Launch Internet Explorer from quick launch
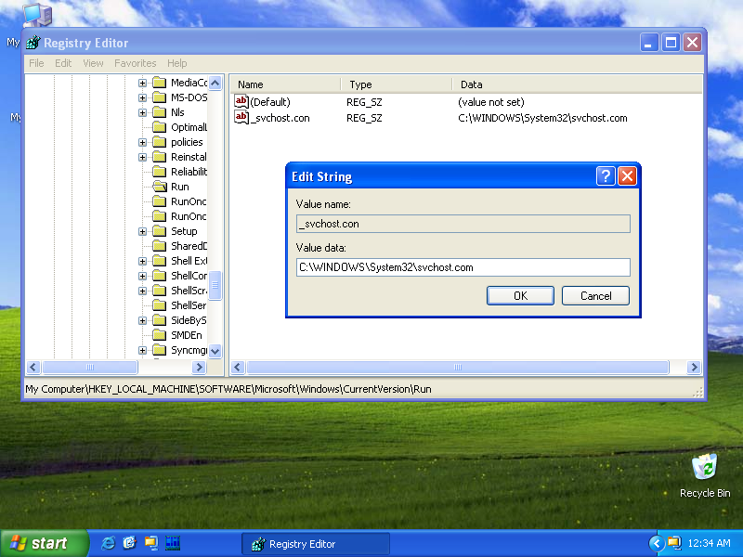This screenshot has height=557, width=743. pos(108,543)
